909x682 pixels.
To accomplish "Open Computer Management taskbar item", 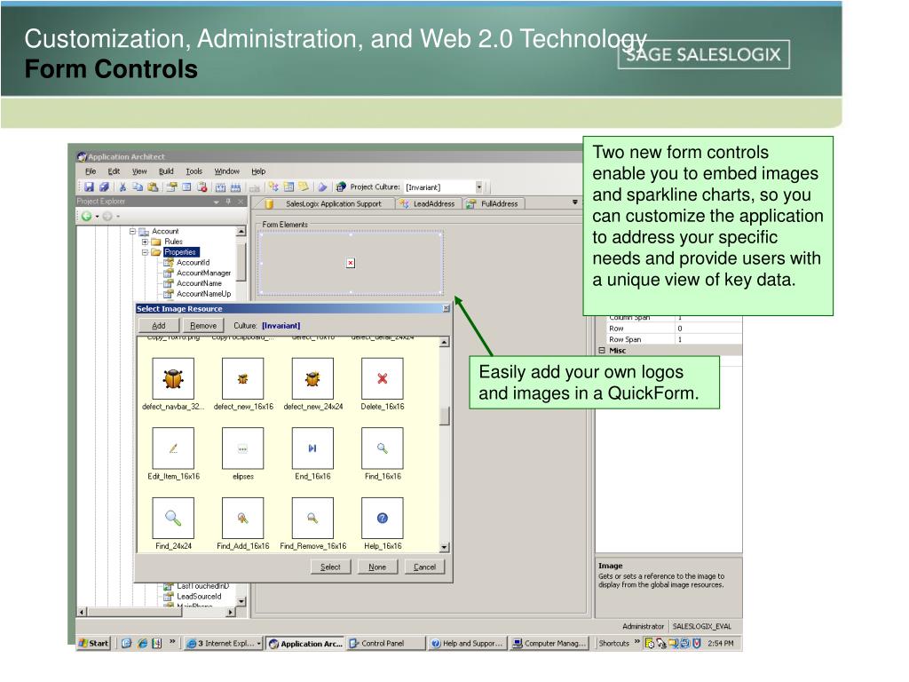I will 549,643.
